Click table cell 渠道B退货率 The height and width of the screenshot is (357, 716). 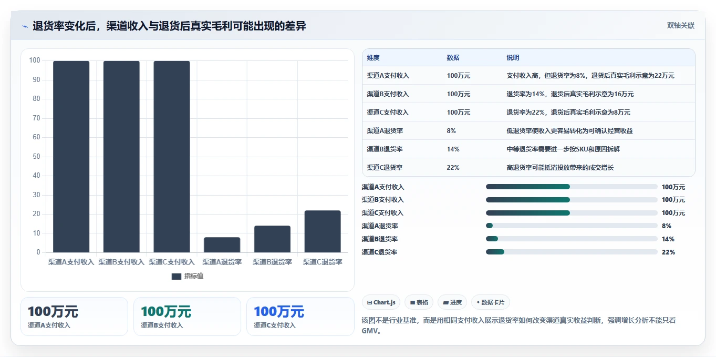pyautogui.click(x=385, y=149)
